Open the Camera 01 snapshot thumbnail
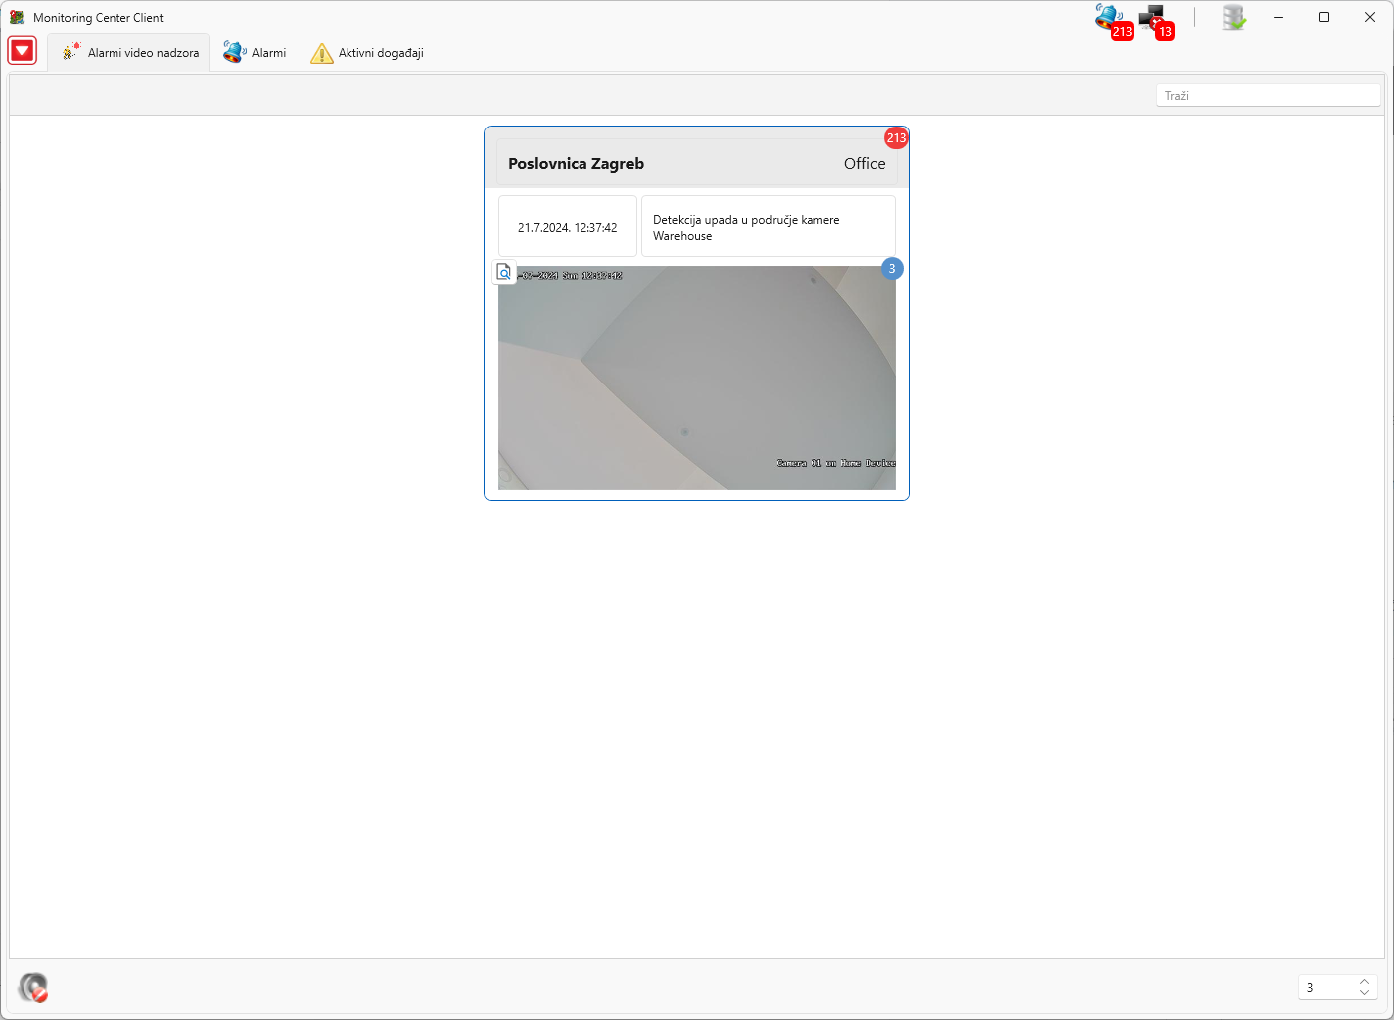Viewport: 1394px width, 1020px height. 697,379
